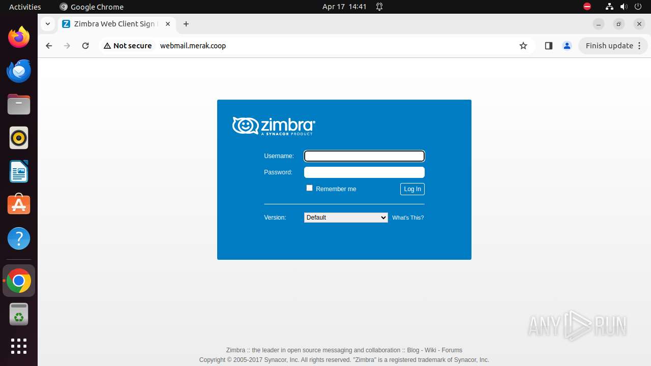Tick the Remember me checkbox
The width and height of the screenshot is (651, 366).
(309, 188)
